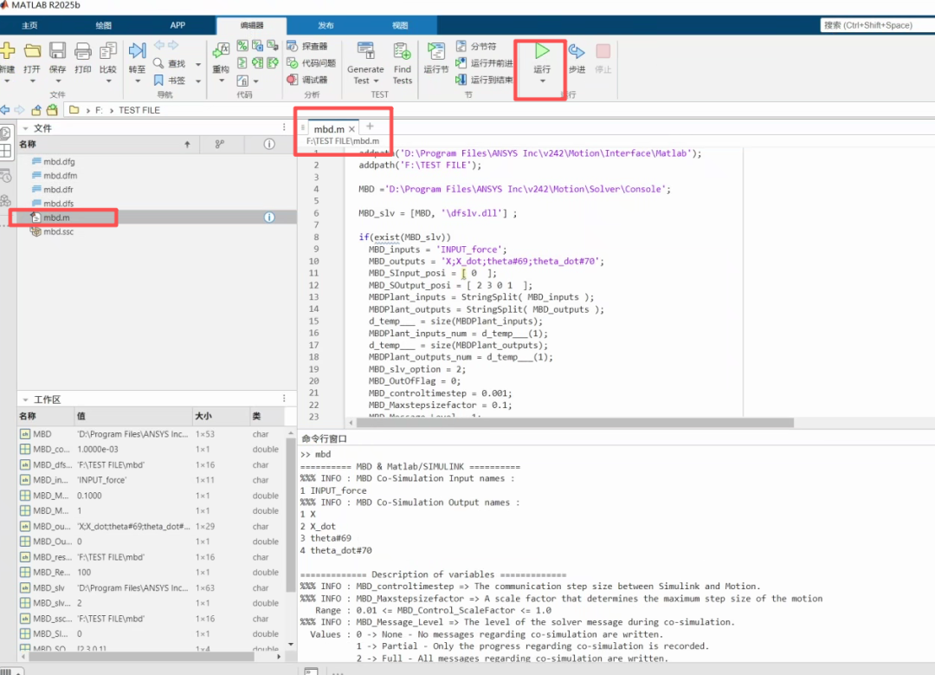This screenshot has width=935, height=675.
Task: Click the search box (Ctrl+Shift+Space)
Action: coord(878,25)
